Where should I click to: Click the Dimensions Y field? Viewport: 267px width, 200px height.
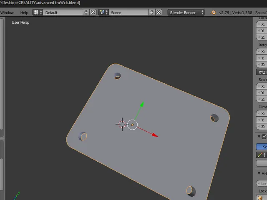pos(262,120)
